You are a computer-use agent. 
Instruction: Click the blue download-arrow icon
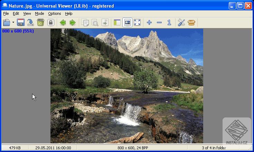coord(30,22)
